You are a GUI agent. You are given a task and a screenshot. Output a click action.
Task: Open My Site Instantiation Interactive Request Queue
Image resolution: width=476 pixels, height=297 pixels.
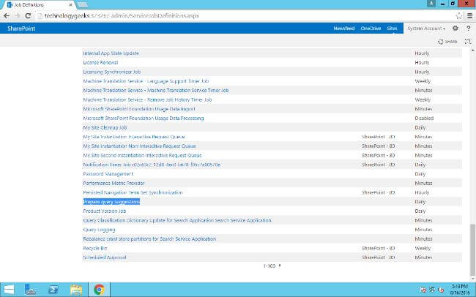point(134,137)
